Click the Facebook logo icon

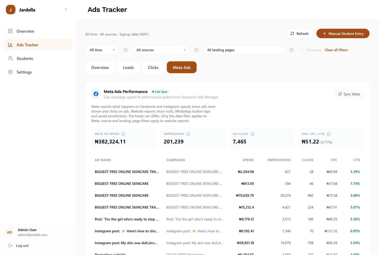(x=96, y=94)
